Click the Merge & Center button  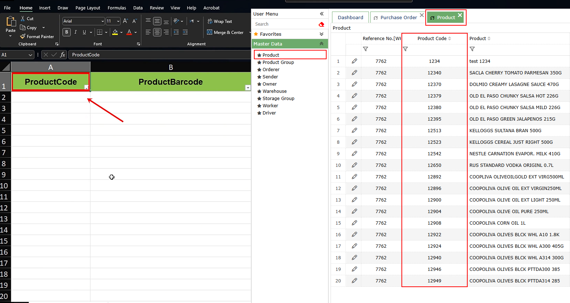pyautogui.click(x=225, y=33)
